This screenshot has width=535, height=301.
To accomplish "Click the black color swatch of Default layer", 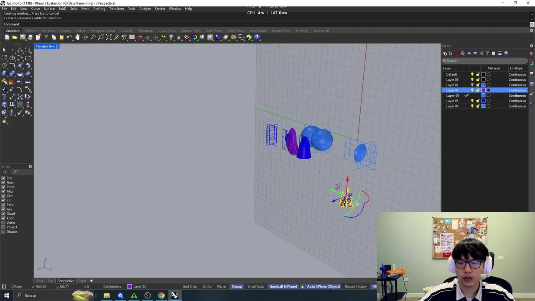I will [483, 74].
